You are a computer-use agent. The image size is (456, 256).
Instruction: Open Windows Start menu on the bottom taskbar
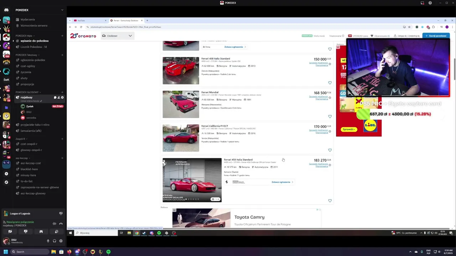click(x=6, y=252)
